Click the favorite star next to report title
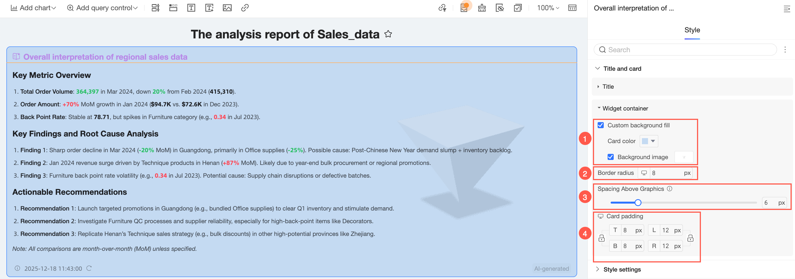This screenshot has height=279, width=795. coord(388,34)
